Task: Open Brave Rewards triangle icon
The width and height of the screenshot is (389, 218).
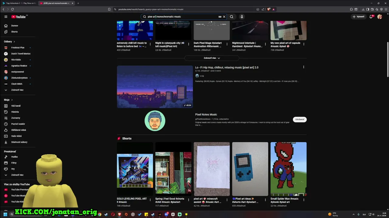Action: click(274, 9)
